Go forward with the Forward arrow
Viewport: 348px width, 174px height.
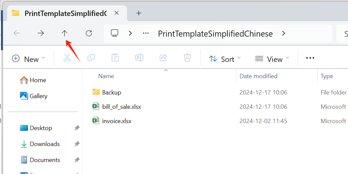[x=41, y=33]
